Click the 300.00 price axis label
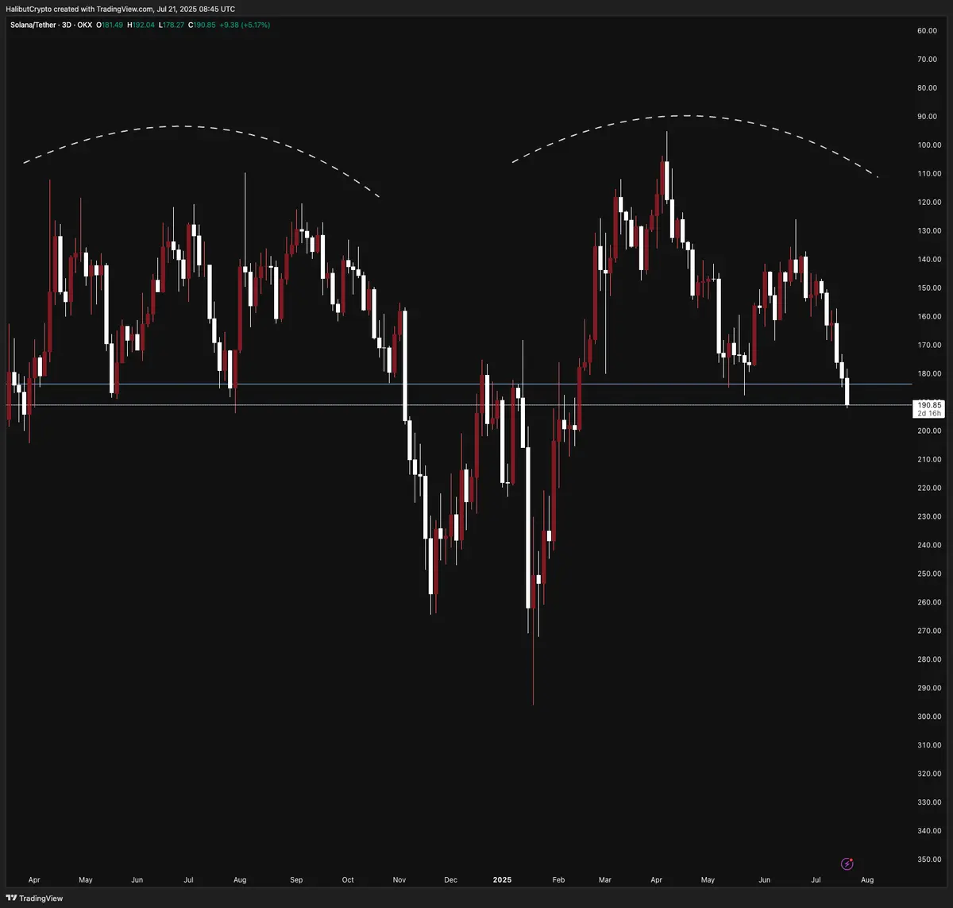 [x=928, y=717]
